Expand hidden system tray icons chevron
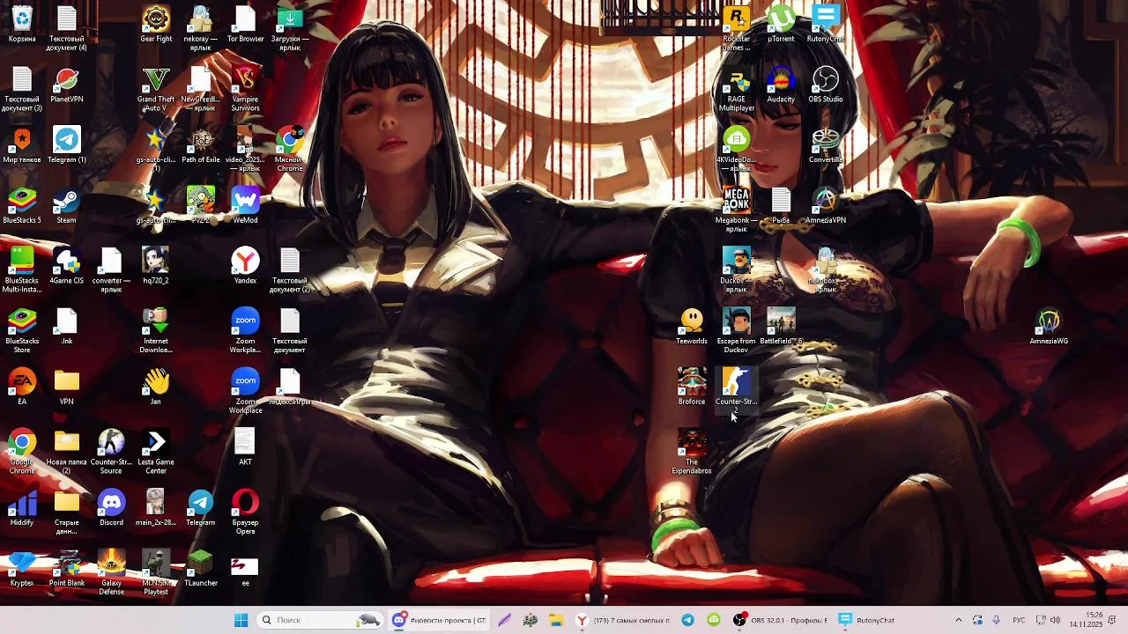 click(x=958, y=620)
